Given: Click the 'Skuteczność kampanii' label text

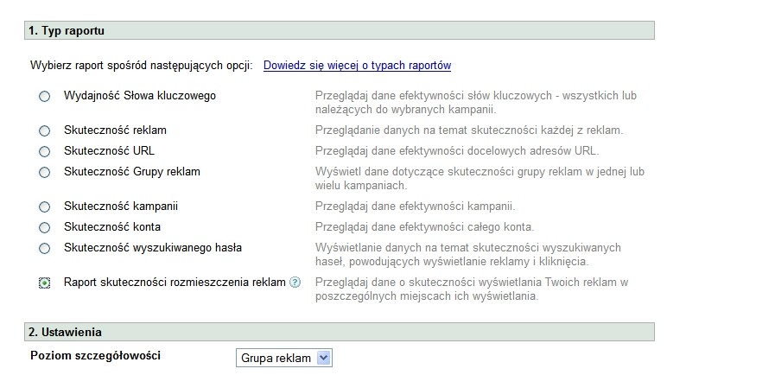Looking at the screenshot, I should click(121, 206).
